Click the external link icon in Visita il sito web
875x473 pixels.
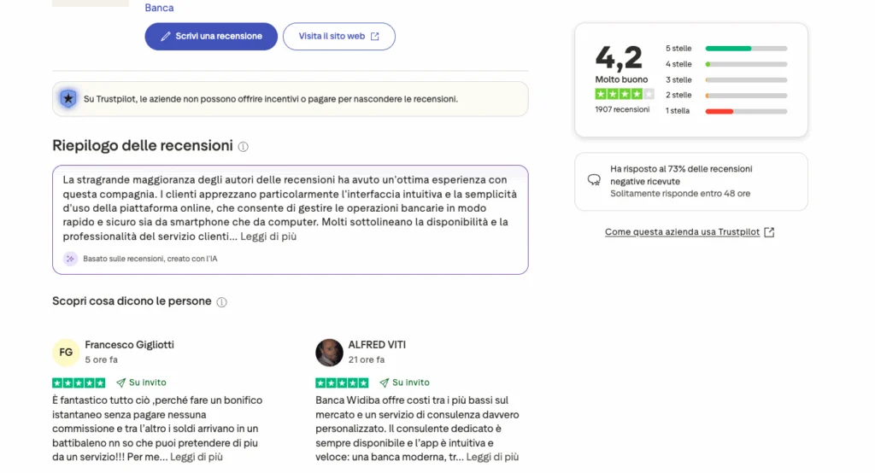coord(375,36)
